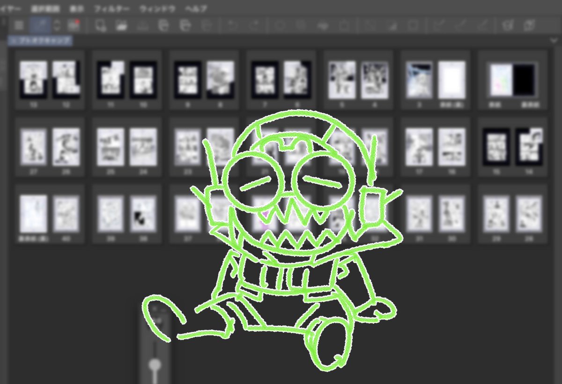Open the ヘルプ menu
562x384 pixels.
point(196,8)
